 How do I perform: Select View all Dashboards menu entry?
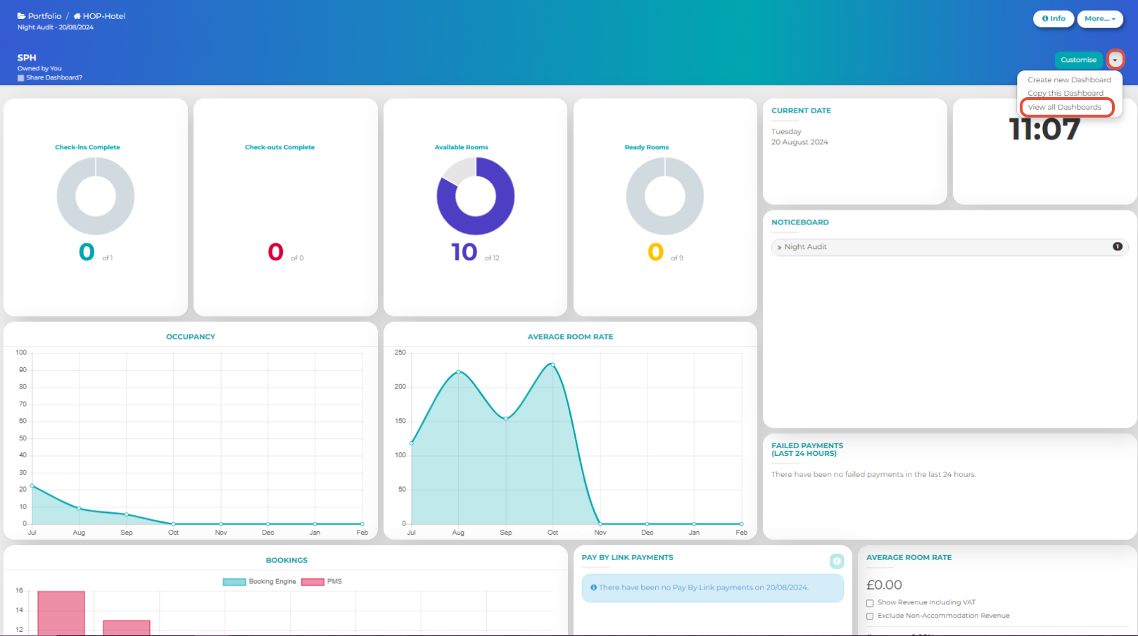[1064, 107]
